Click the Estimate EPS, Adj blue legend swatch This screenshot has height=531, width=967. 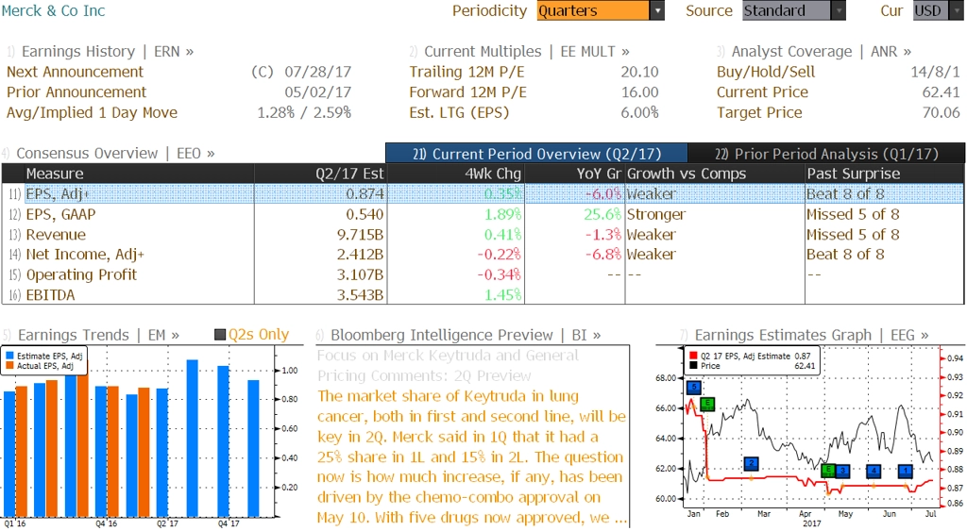pos(9,356)
